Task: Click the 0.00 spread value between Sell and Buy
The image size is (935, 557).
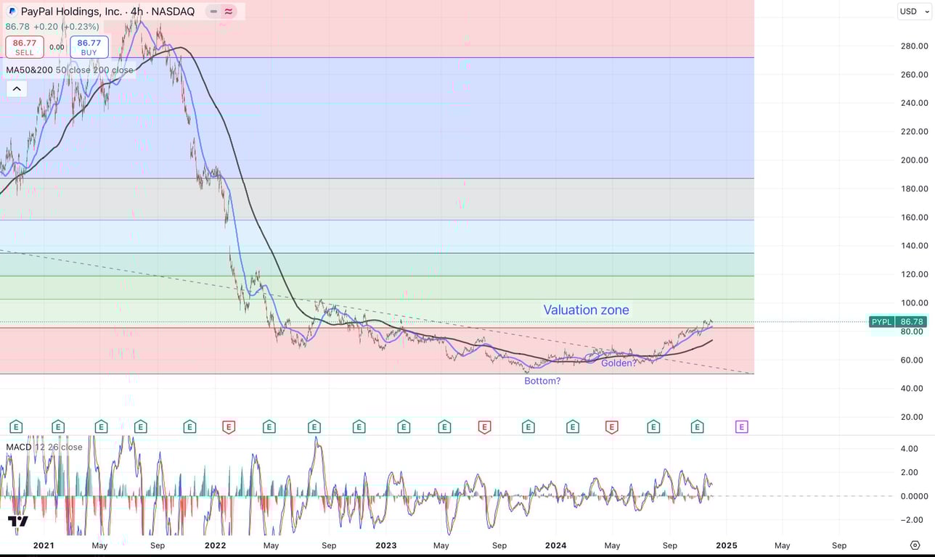Action: coord(57,48)
